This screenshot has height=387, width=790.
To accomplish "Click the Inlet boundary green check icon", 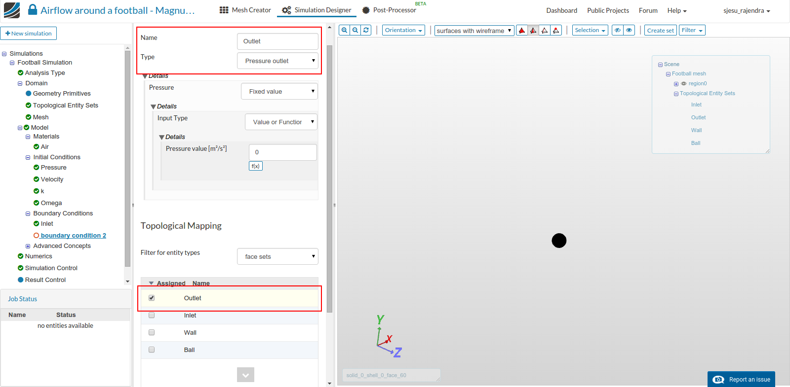I will (x=36, y=223).
